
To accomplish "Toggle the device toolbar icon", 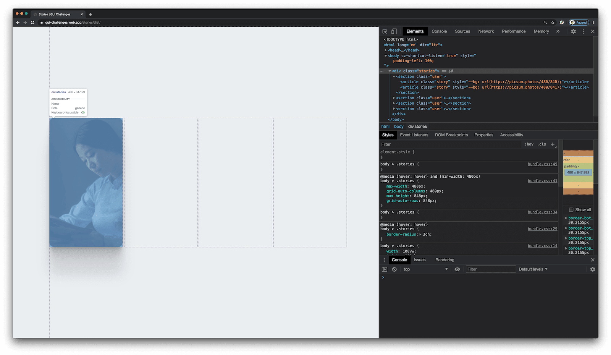I will click(x=394, y=31).
